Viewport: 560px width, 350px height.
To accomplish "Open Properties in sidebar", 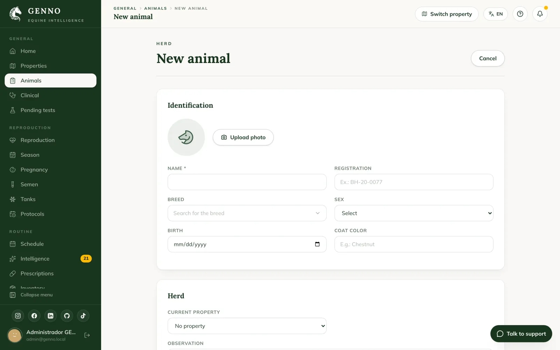I will [x=50, y=66].
